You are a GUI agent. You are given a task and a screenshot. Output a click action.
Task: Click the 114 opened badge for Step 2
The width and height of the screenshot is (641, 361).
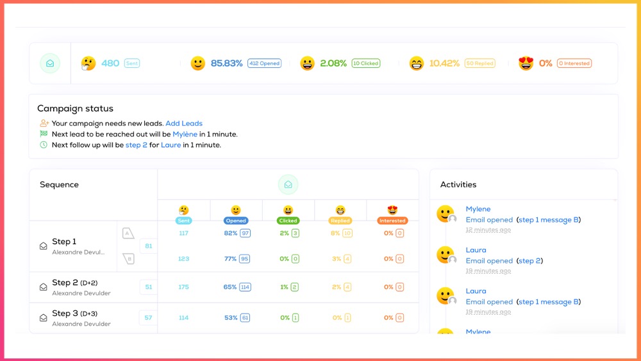point(245,287)
